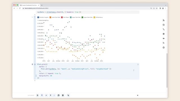Click the pin icon left of Plot.plot cell
The height and width of the screenshot is (101, 180).
click(32, 64)
